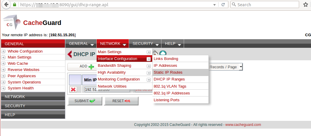
Task: Choose 802.1q VLAN Tags from submenu
Action: click(180, 86)
